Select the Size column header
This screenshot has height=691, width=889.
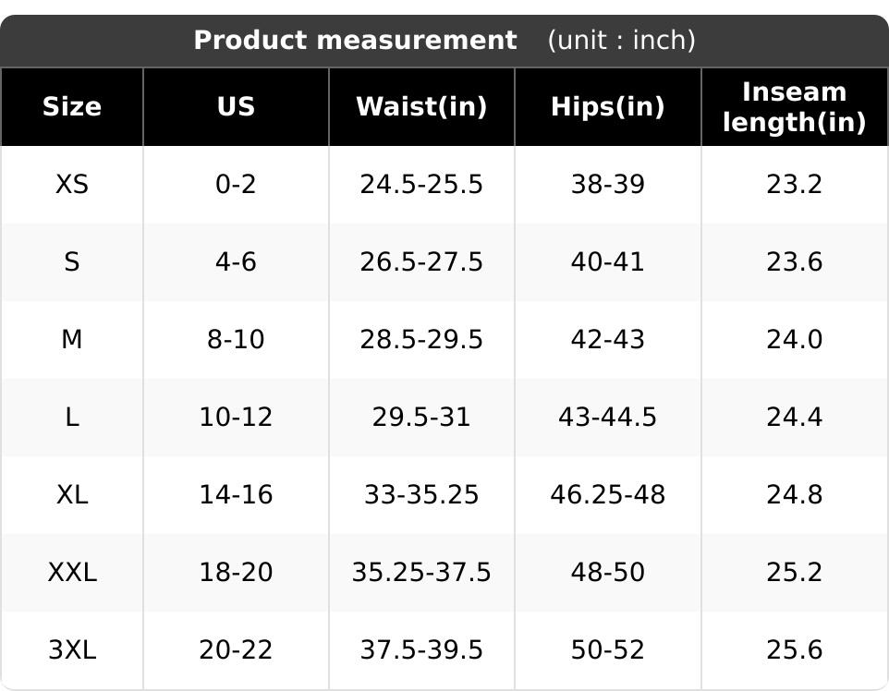pos(72,106)
